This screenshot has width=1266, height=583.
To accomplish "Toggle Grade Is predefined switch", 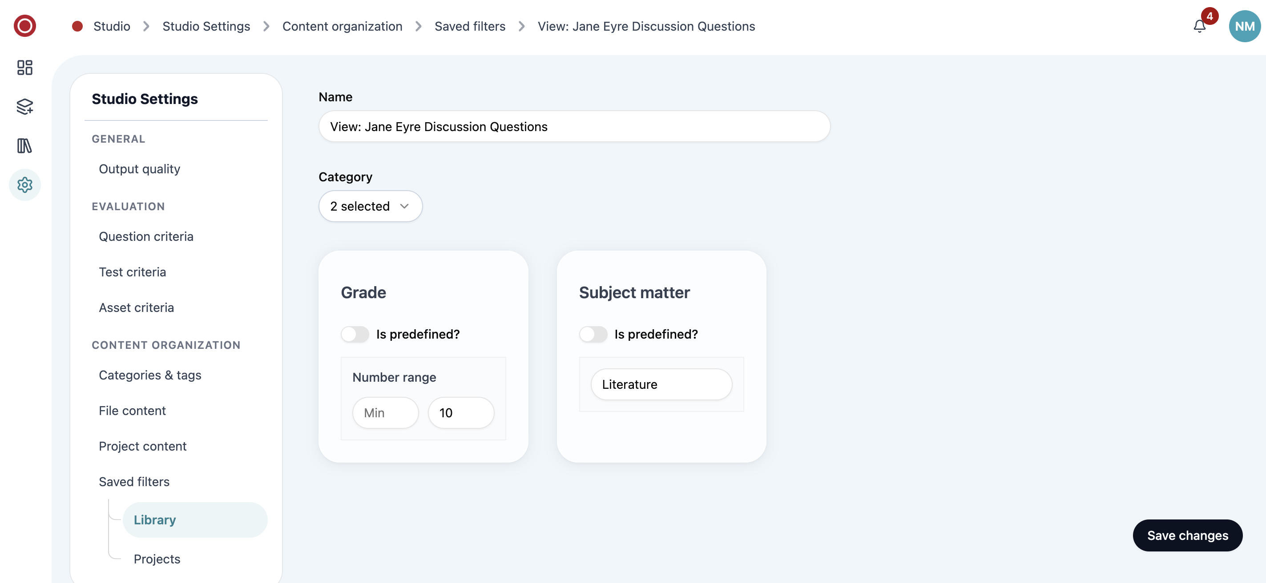I will pyautogui.click(x=355, y=334).
